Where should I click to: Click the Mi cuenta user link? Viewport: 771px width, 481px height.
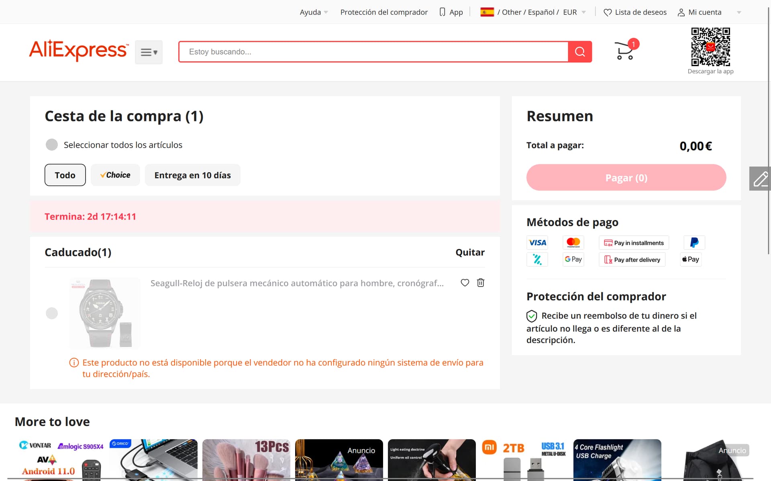pyautogui.click(x=700, y=12)
